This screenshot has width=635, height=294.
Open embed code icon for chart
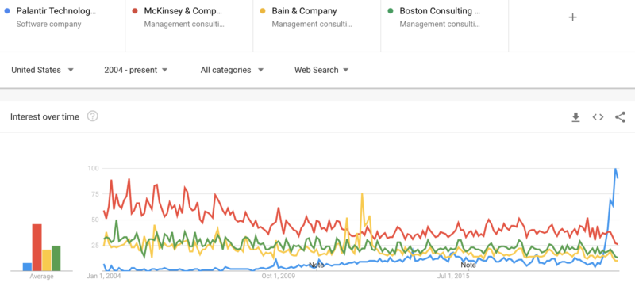click(598, 117)
